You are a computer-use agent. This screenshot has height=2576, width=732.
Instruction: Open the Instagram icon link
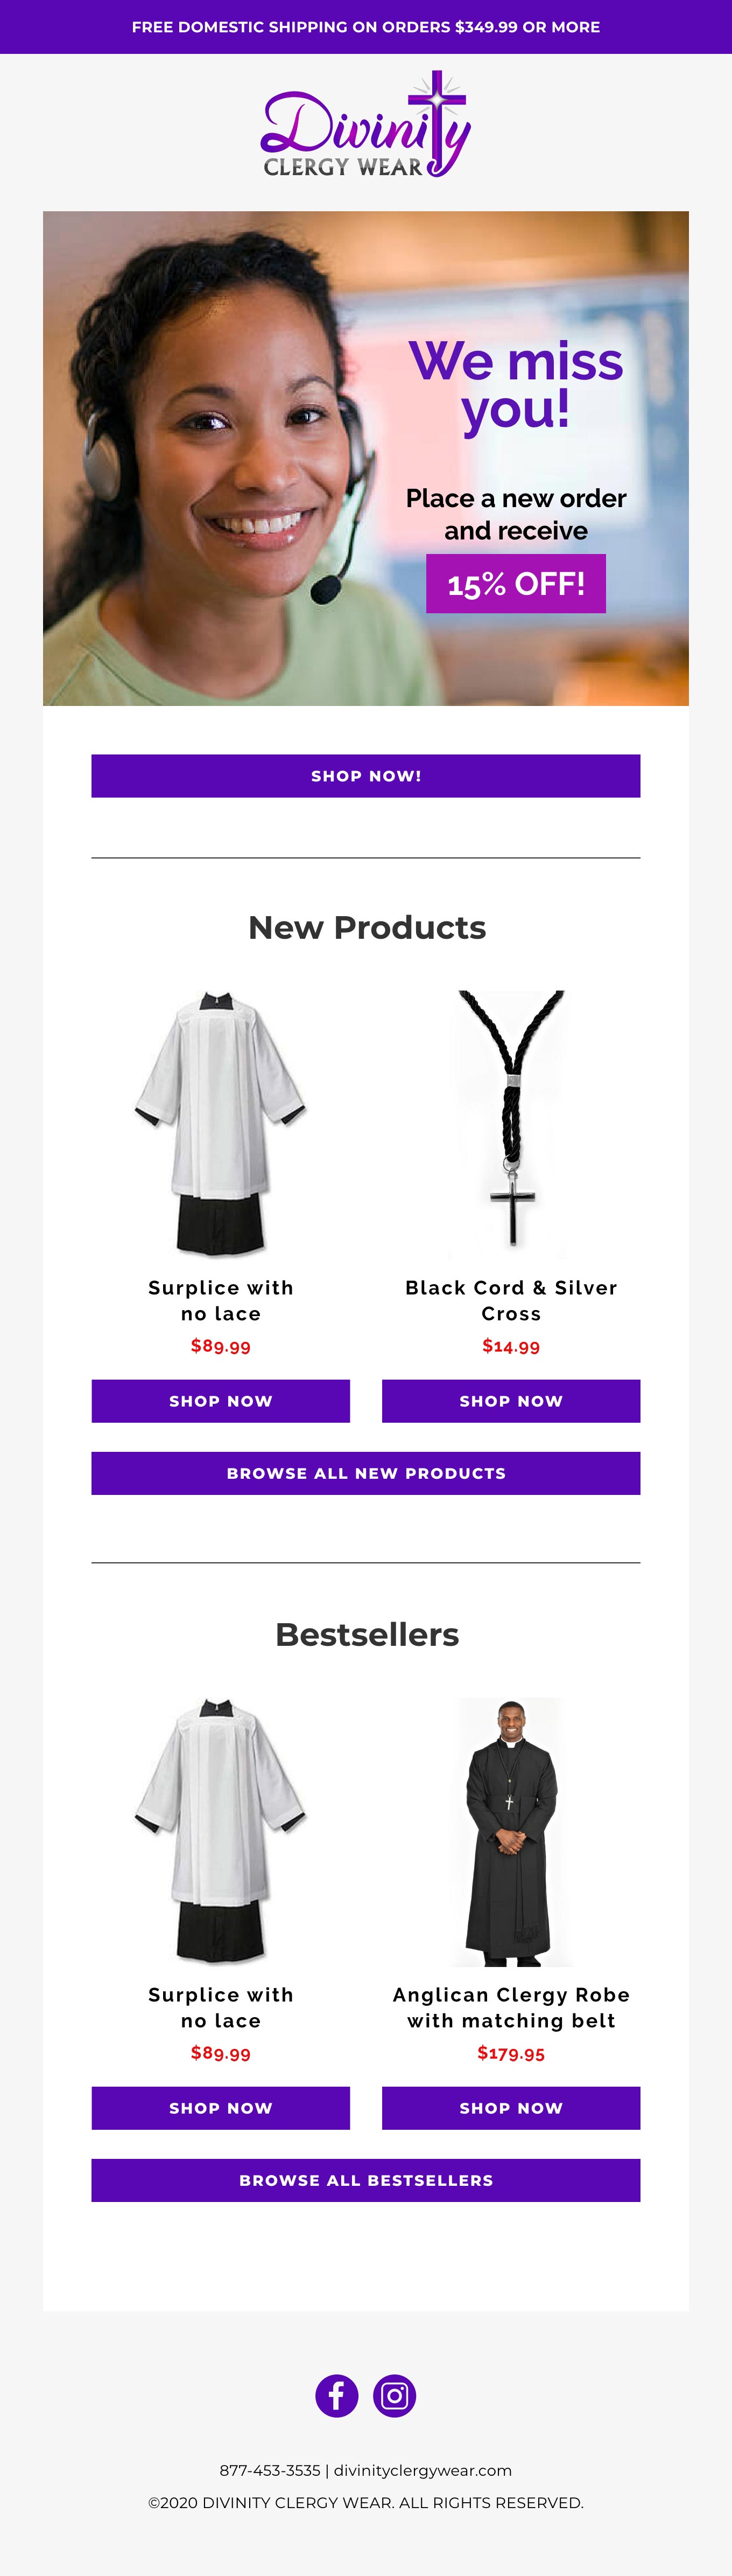pos(395,2395)
